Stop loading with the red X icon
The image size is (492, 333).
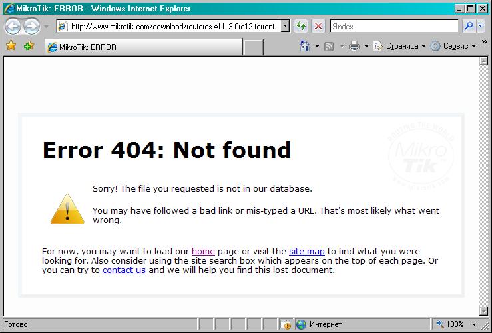coord(318,26)
